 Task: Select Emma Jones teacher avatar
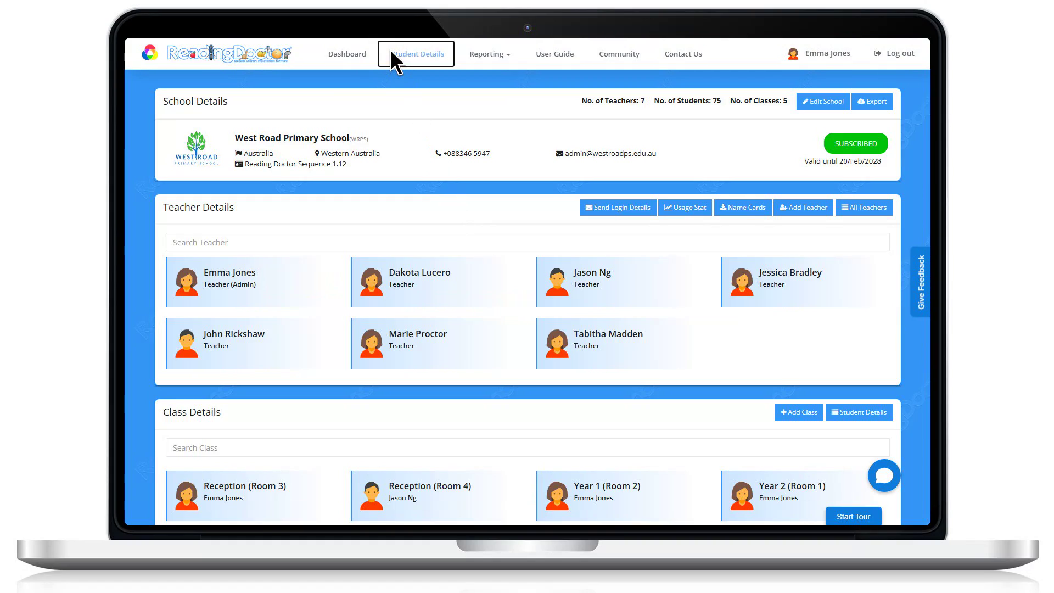tap(187, 282)
